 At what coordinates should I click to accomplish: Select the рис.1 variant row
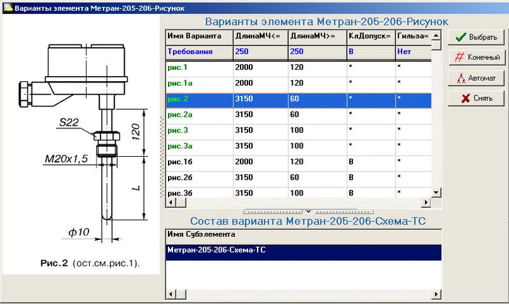(199, 67)
